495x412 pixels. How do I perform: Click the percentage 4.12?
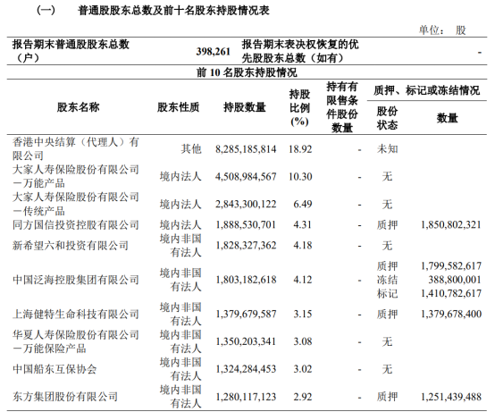pyautogui.click(x=303, y=280)
